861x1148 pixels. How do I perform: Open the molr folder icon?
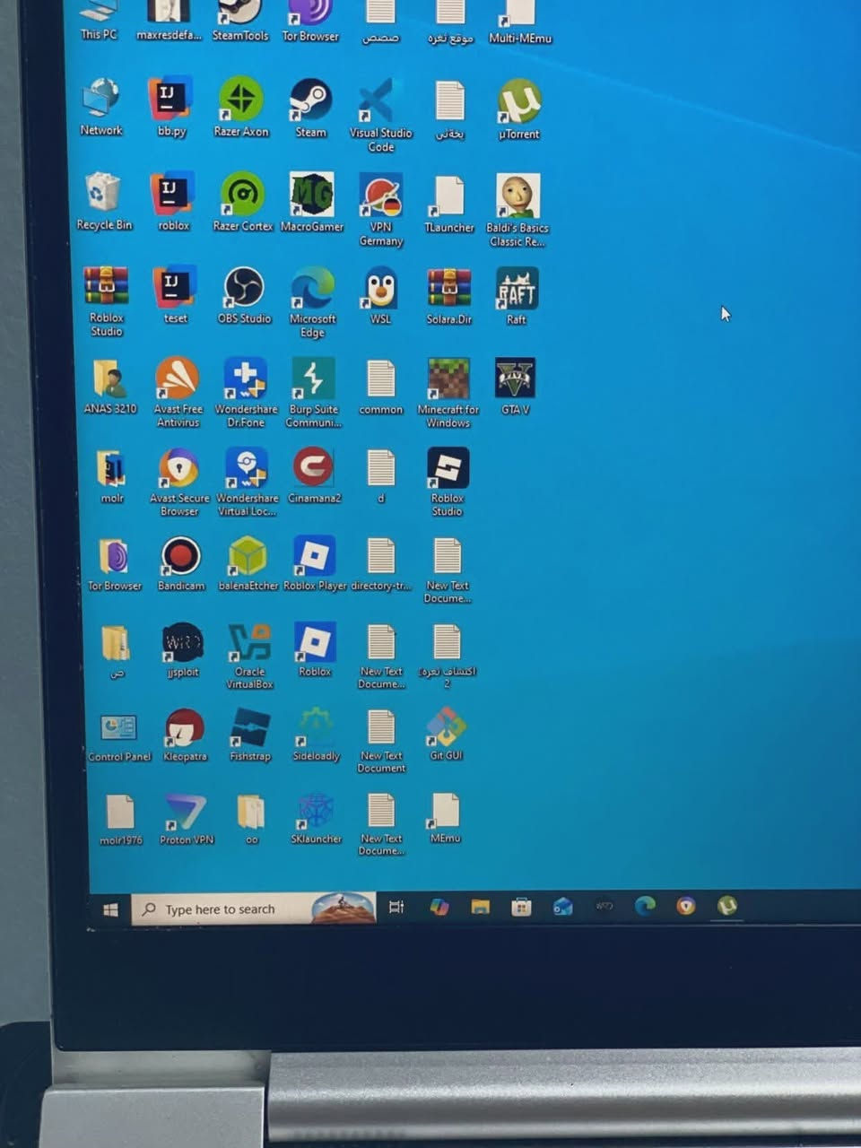111,469
